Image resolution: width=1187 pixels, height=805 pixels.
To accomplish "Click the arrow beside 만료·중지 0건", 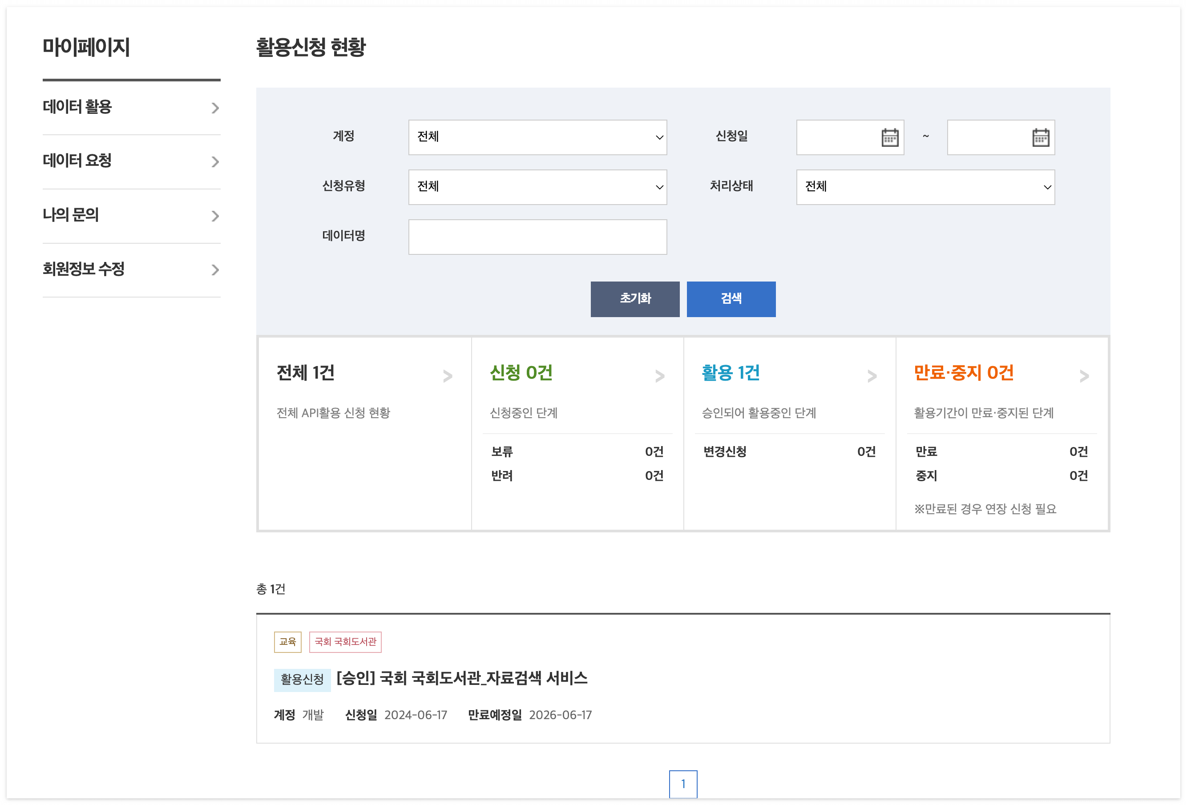I will click(x=1084, y=376).
